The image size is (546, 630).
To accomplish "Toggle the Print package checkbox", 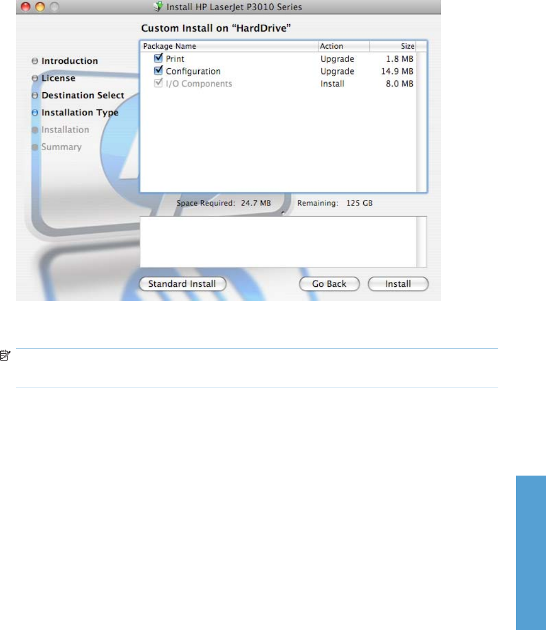I will pos(159,58).
